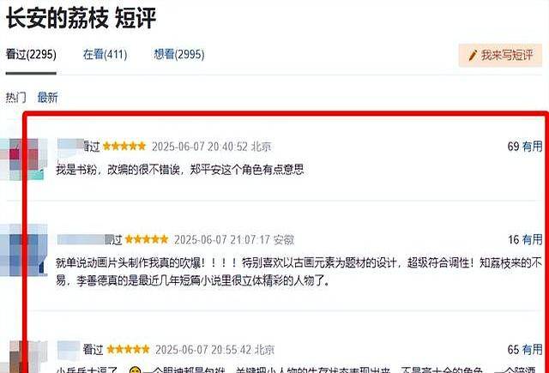Switch to the 看过(2295) tab
The height and width of the screenshot is (373, 549).
click(x=31, y=54)
